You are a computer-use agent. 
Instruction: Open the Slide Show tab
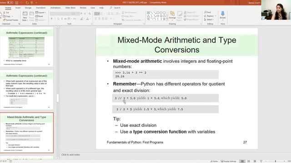point(70,8)
